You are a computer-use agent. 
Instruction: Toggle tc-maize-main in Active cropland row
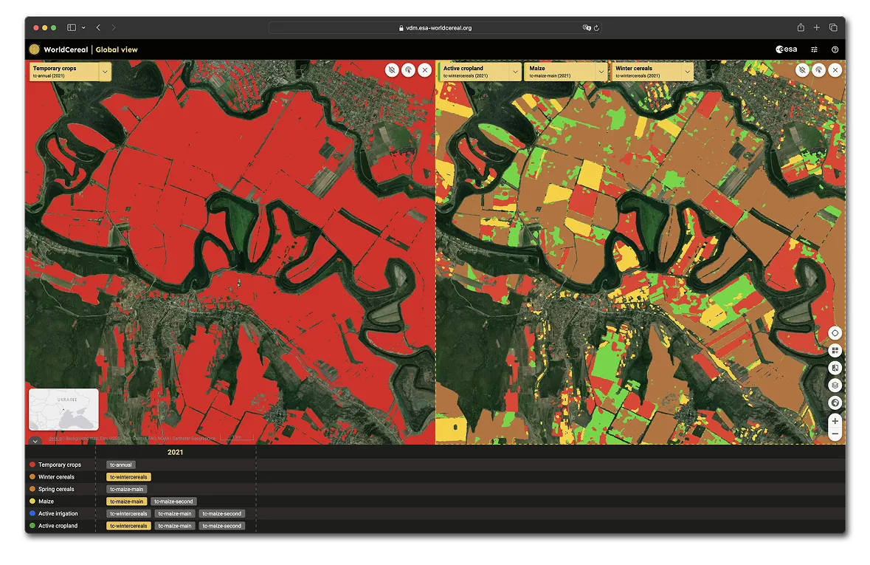(x=175, y=526)
